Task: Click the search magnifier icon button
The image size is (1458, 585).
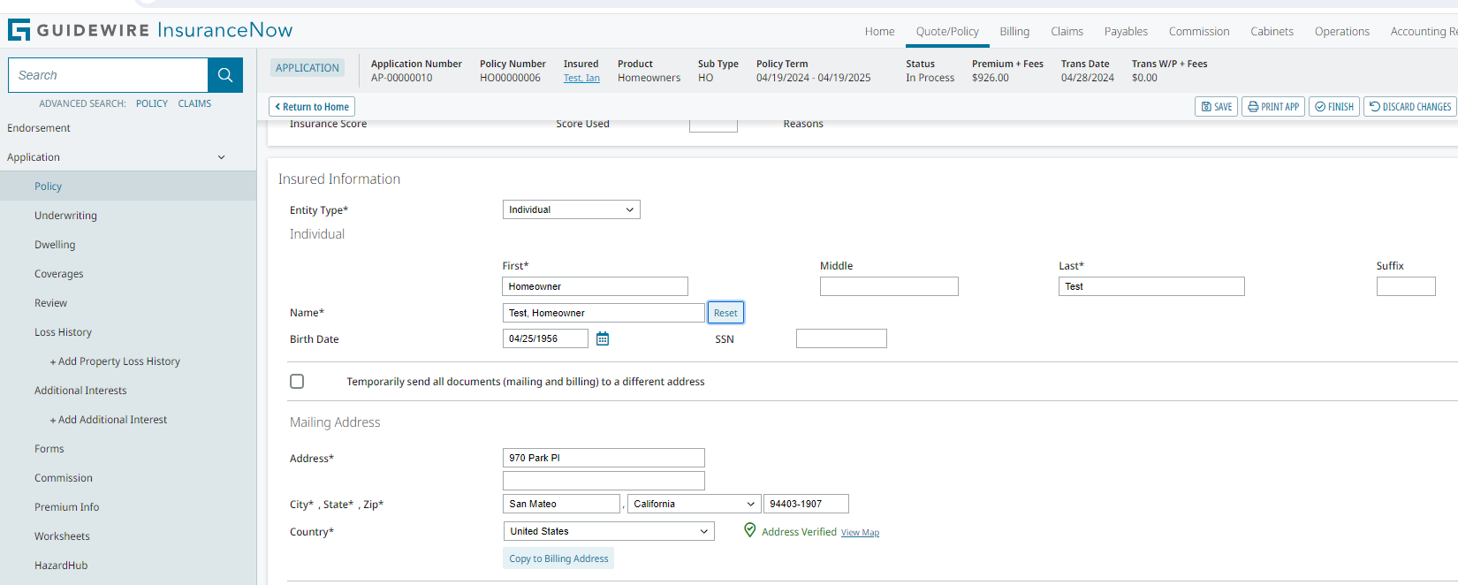Action: (x=224, y=75)
